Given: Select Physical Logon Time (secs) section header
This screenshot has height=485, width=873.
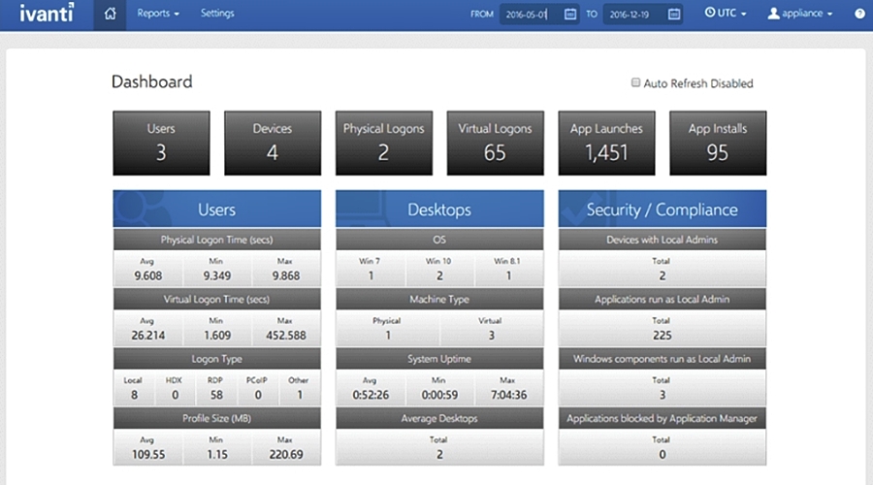Looking at the screenshot, I should (217, 240).
